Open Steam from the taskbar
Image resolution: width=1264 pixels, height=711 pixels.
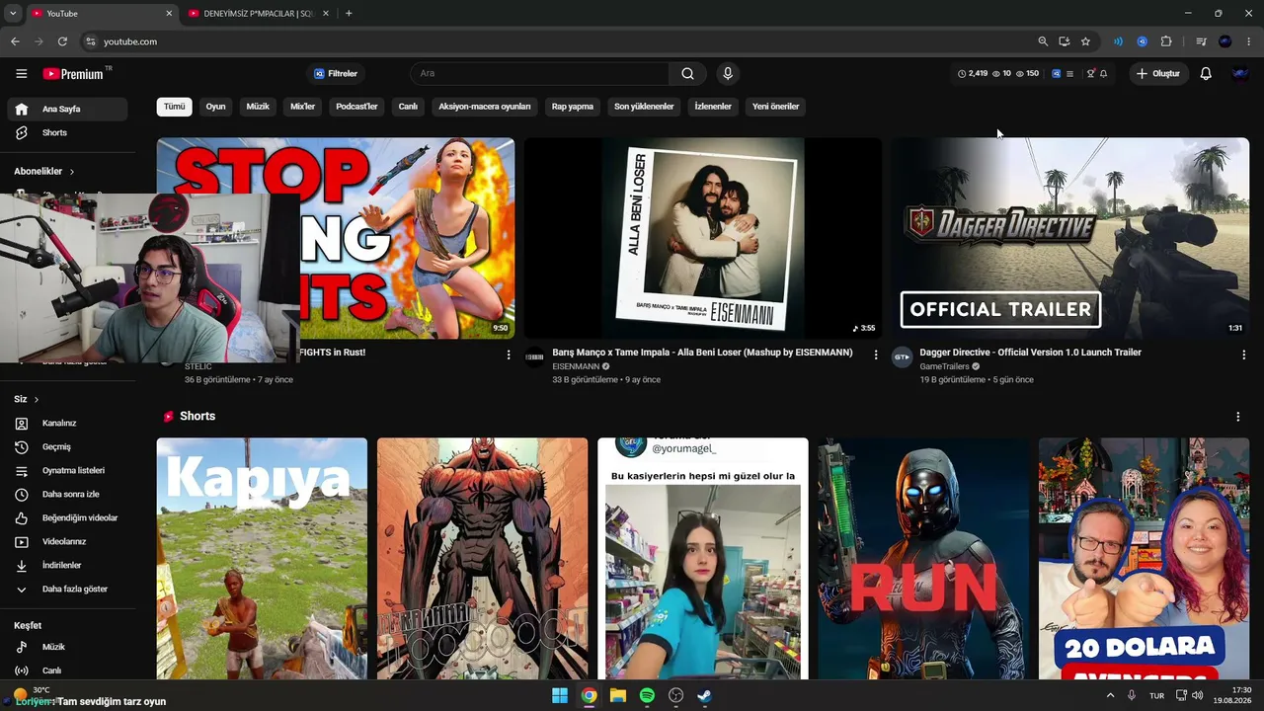704,695
